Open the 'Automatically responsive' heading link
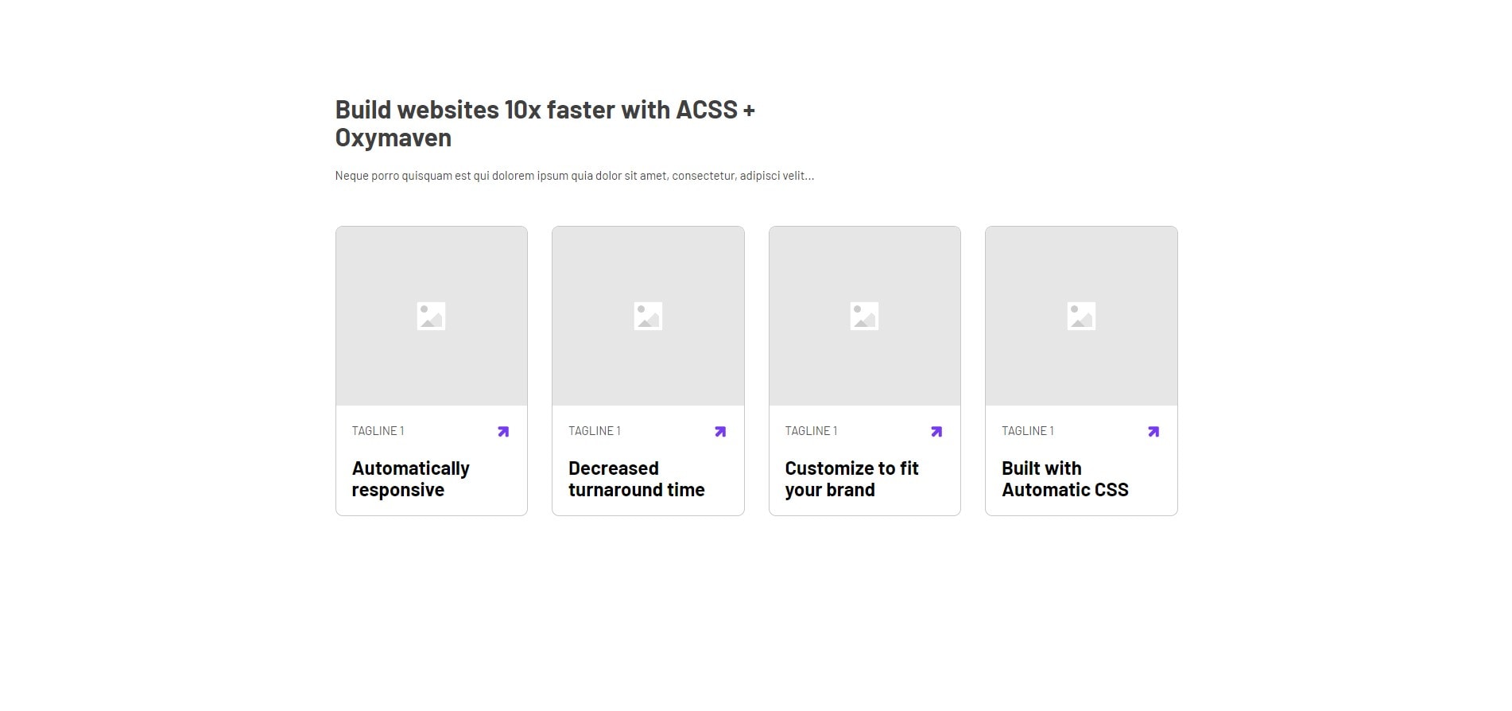Viewport: 1512px width, 711px height. tap(411, 479)
